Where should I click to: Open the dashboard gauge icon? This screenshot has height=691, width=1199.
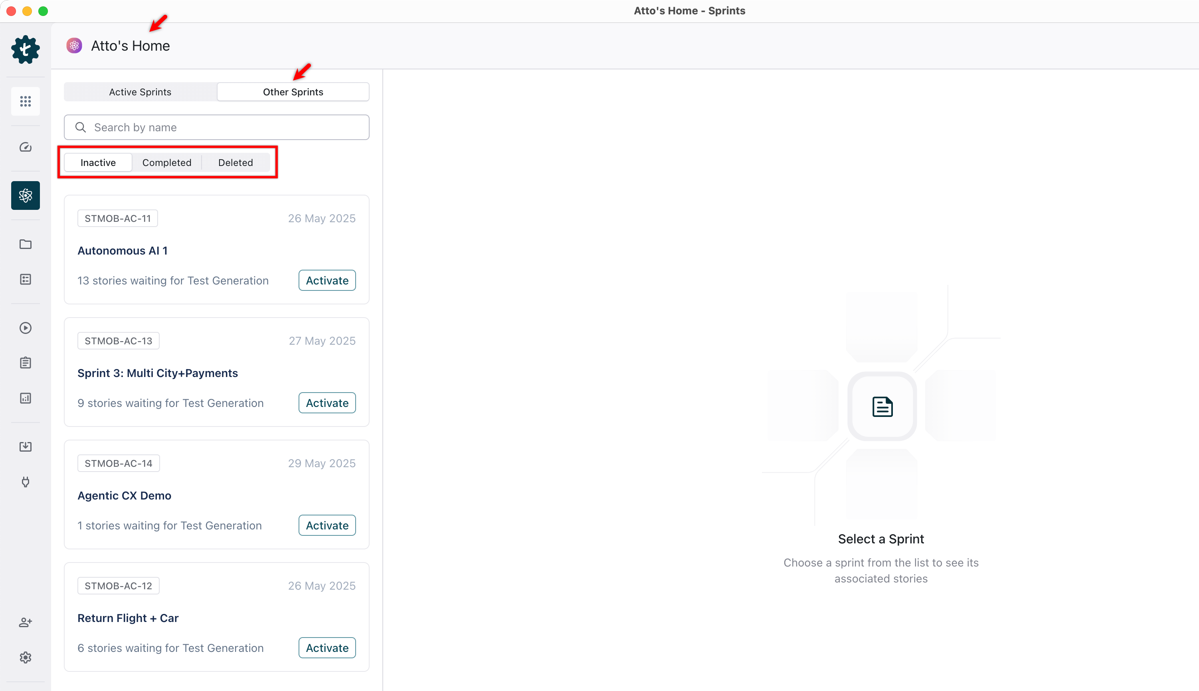point(25,147)
